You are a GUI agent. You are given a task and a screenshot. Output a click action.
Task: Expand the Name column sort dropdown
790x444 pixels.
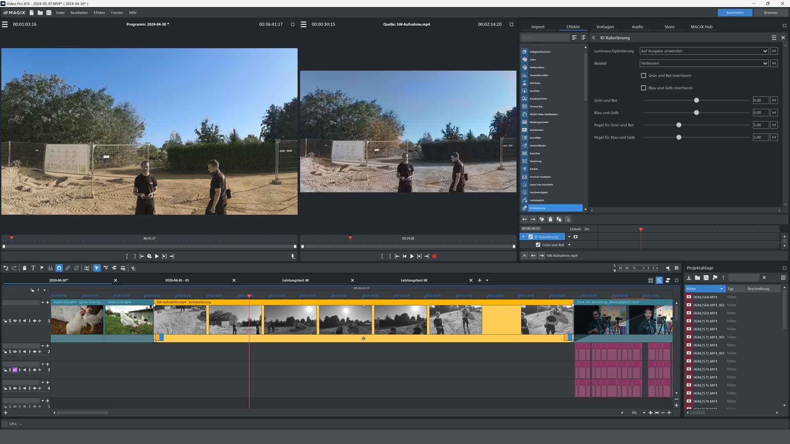[721, 289]
